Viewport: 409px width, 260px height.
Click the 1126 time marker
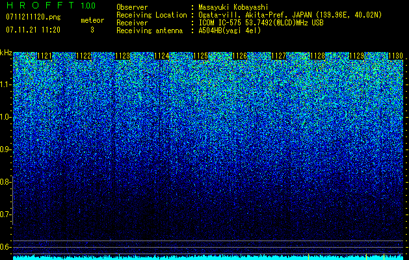(240, 56)
